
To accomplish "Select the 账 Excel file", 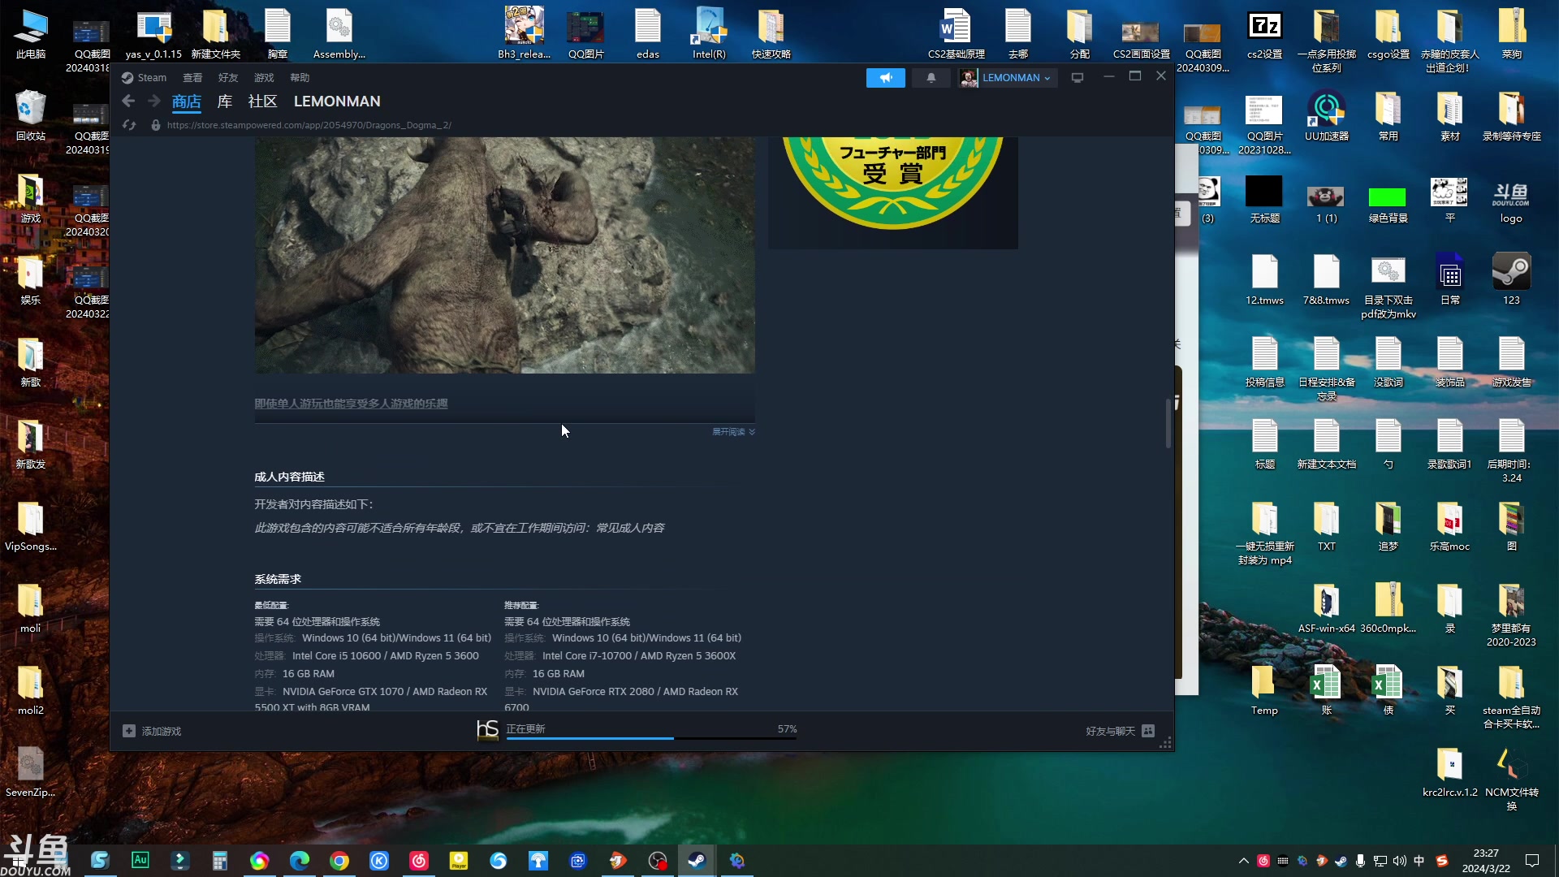I will tap(1326, 690).
